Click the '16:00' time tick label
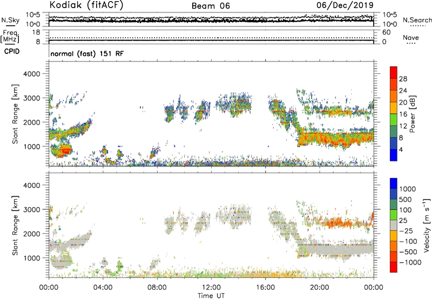This screenshot has height=299, width=432. (x=265, y=288)
